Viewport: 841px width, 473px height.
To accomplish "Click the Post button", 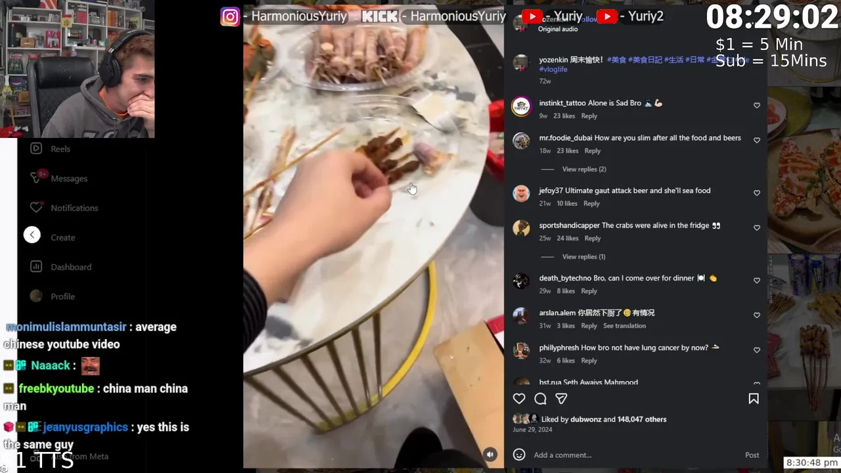I will pyautogui.click(x=752, y=455).
